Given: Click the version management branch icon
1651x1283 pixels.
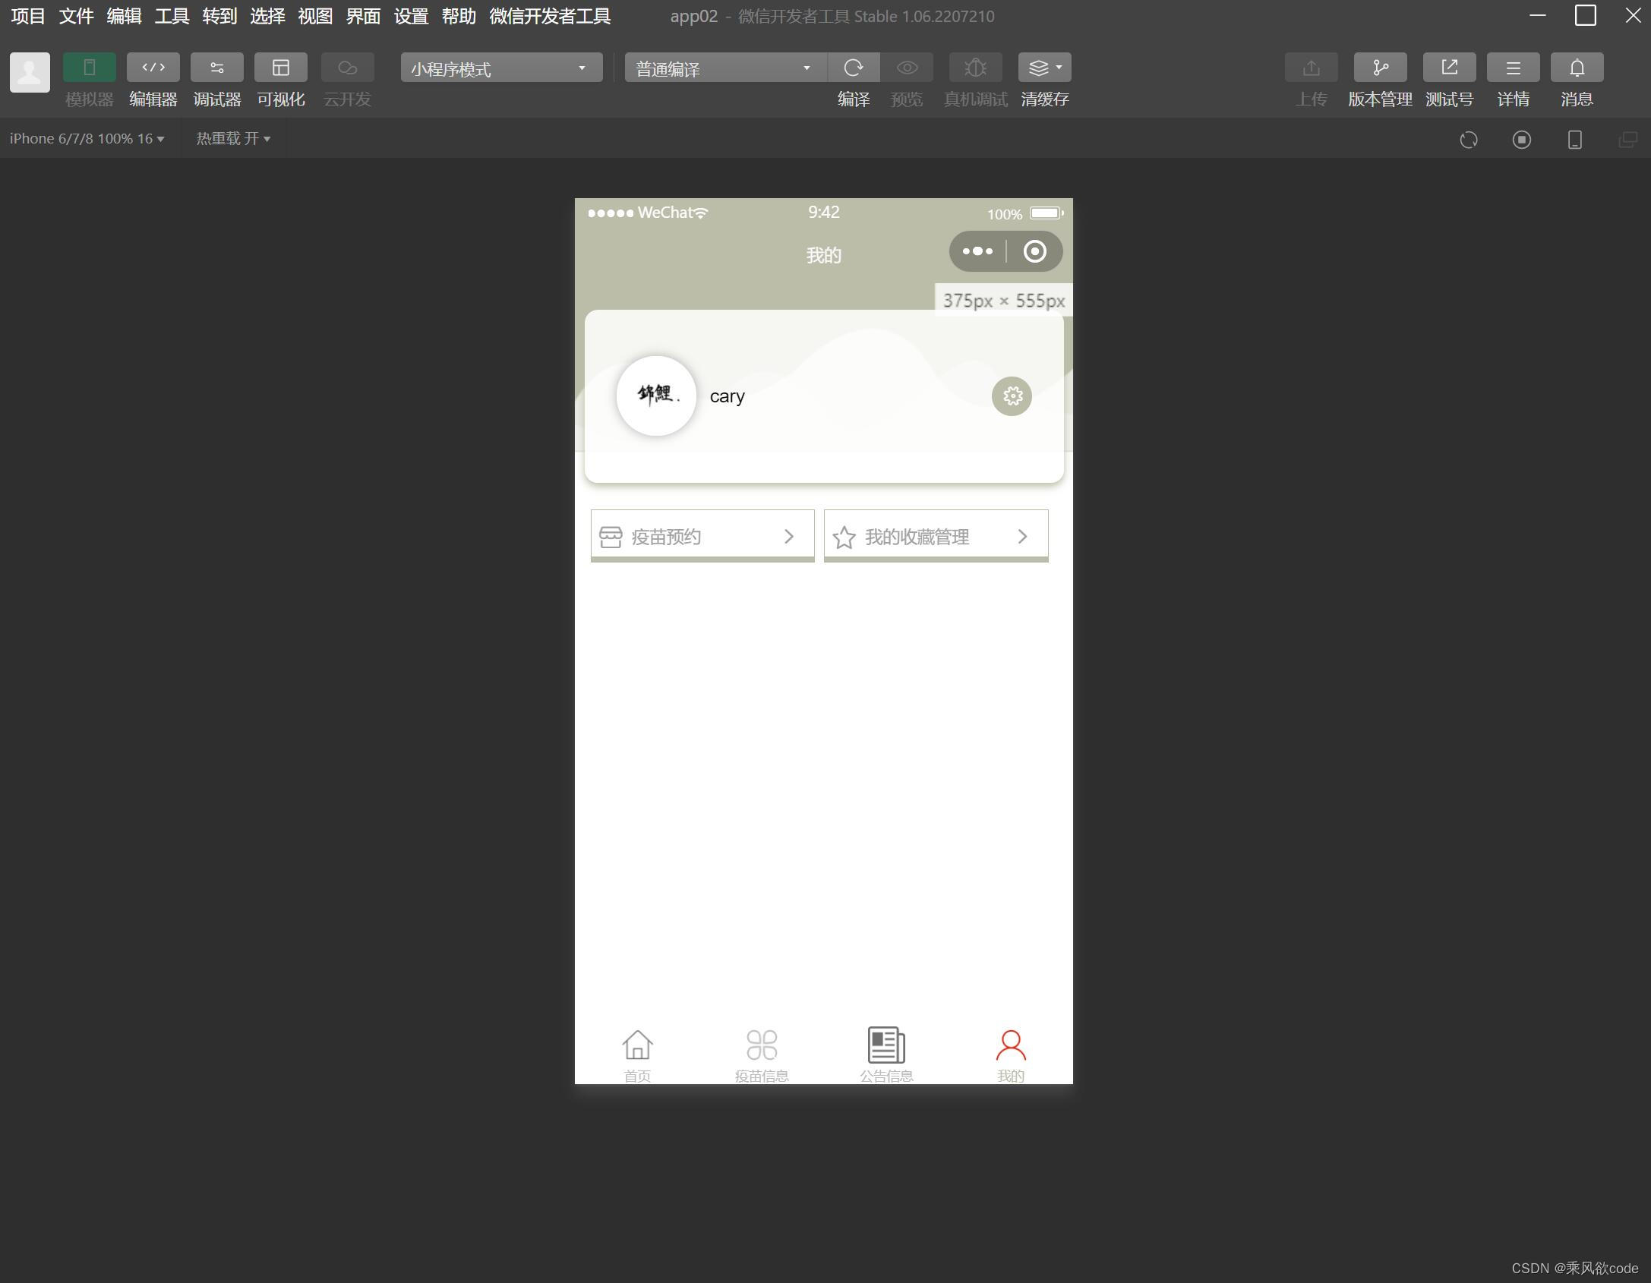Looking at the screenshot, I should [x=1379, y=68].
